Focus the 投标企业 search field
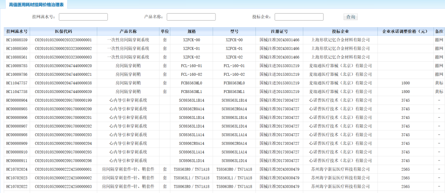 coord(299,17)
